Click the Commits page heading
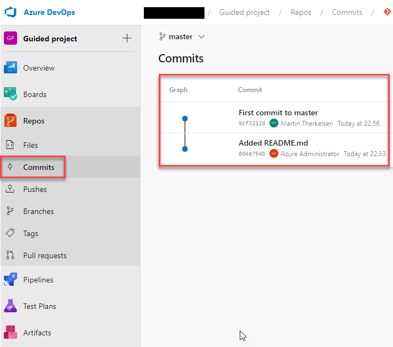Screen dimensions: 393x347 pyautogui.click(x=181, y=58)
